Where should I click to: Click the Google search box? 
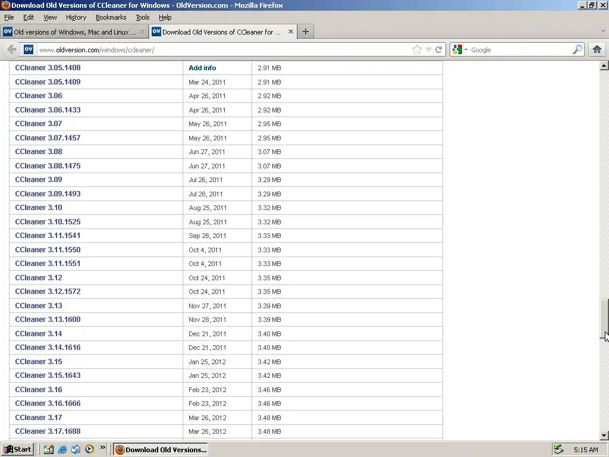pyautogui.click(x=520, y=50)
